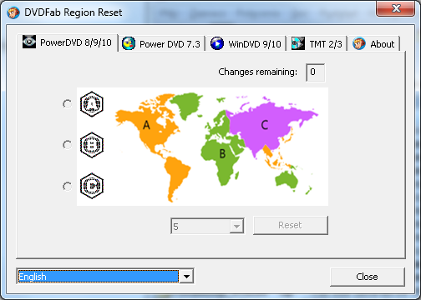Select the Region C radio button
The image size is (421, 300).
(67, 186)
